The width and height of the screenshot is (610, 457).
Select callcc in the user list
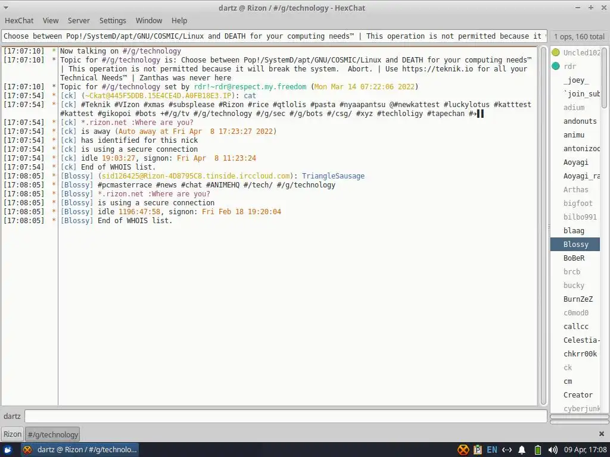[x=575, y=327]
